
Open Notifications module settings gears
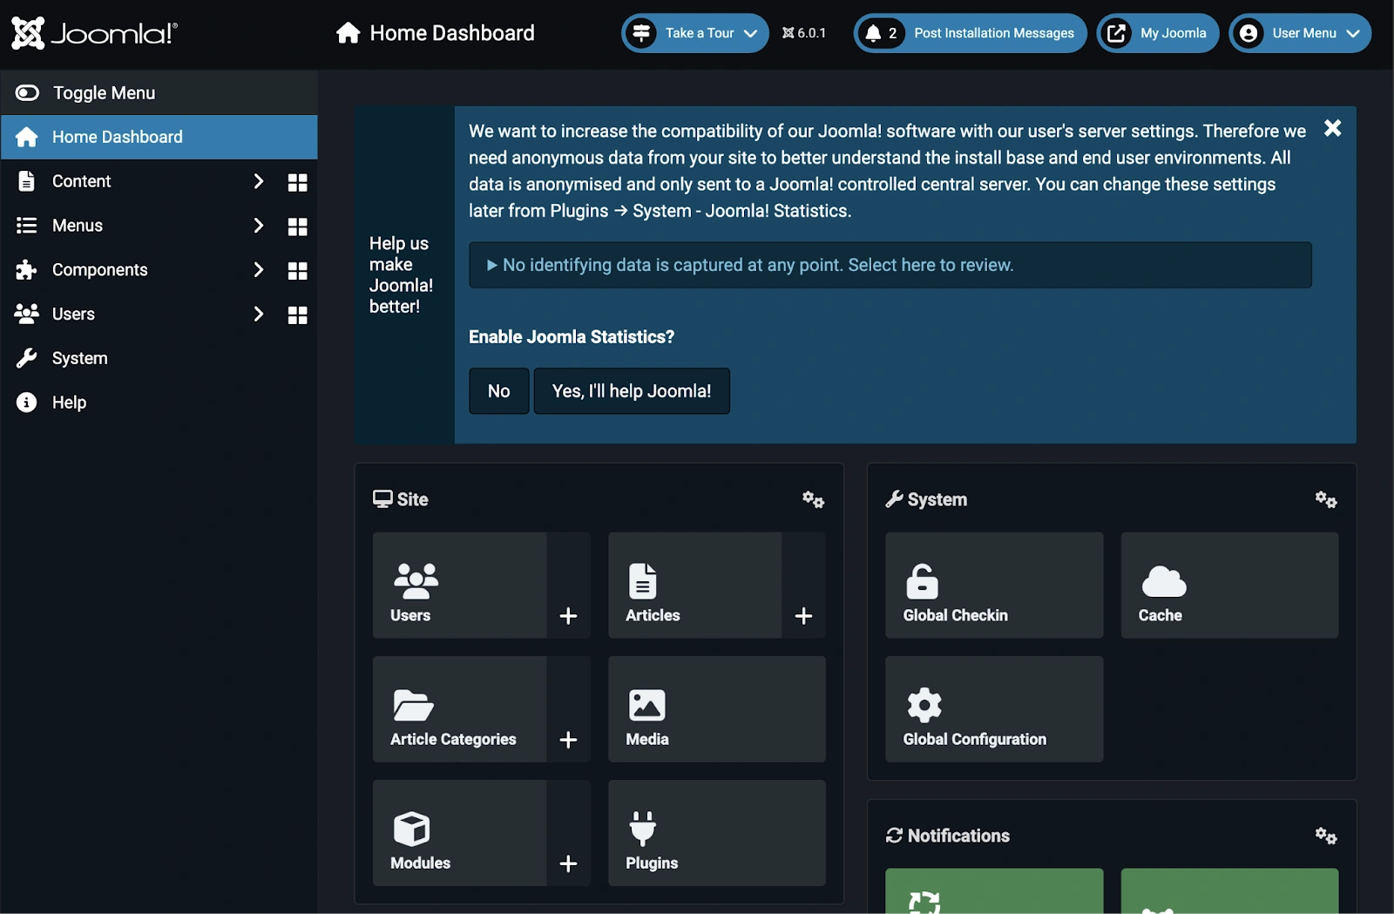(1325, 836)
